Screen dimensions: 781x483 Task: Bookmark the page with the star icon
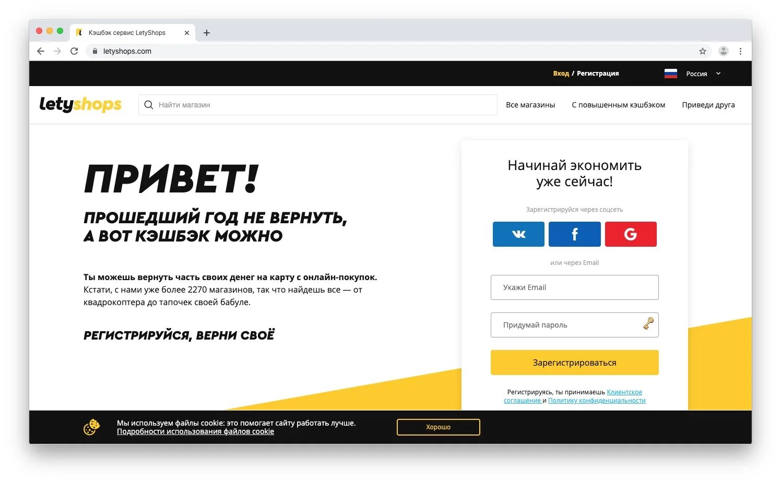703,51
